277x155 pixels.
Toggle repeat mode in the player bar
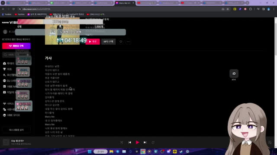point(153,143)
